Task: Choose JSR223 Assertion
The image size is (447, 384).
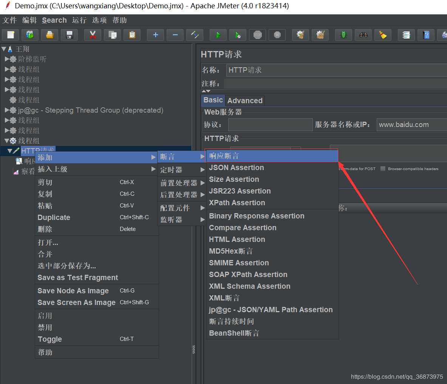Action: (272, 191)
